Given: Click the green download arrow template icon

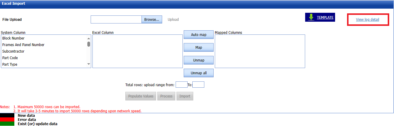Looking at the screenshot, I should point(311,18).
